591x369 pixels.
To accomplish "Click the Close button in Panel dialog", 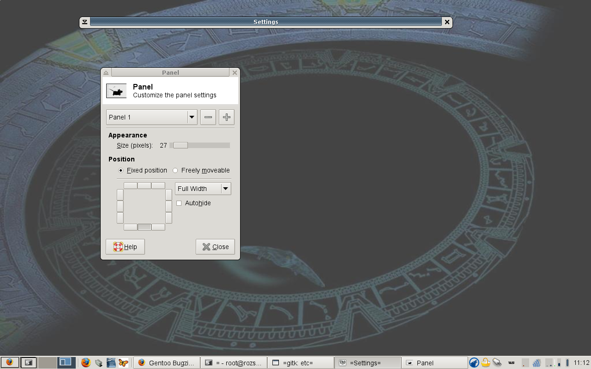I will pos(215,247).
